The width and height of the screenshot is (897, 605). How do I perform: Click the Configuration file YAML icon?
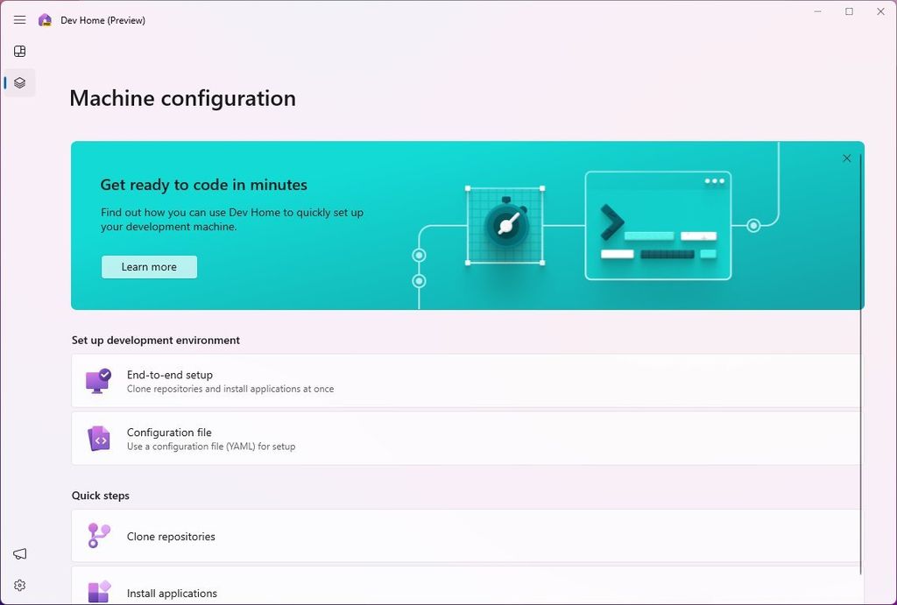click(98, 439)
